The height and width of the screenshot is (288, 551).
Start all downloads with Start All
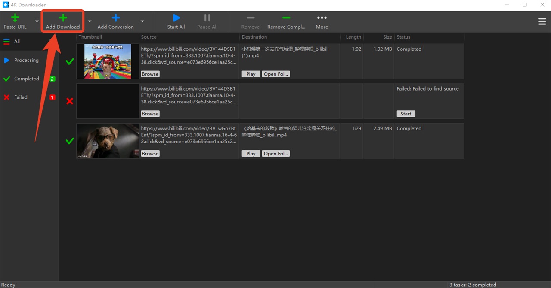(x=176, y=21)
